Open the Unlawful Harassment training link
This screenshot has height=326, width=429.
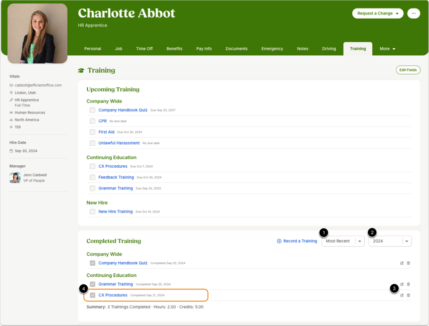point(119,143)
